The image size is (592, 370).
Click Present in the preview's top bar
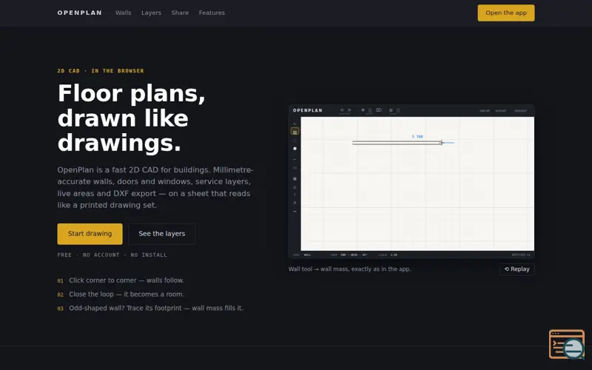521,111
